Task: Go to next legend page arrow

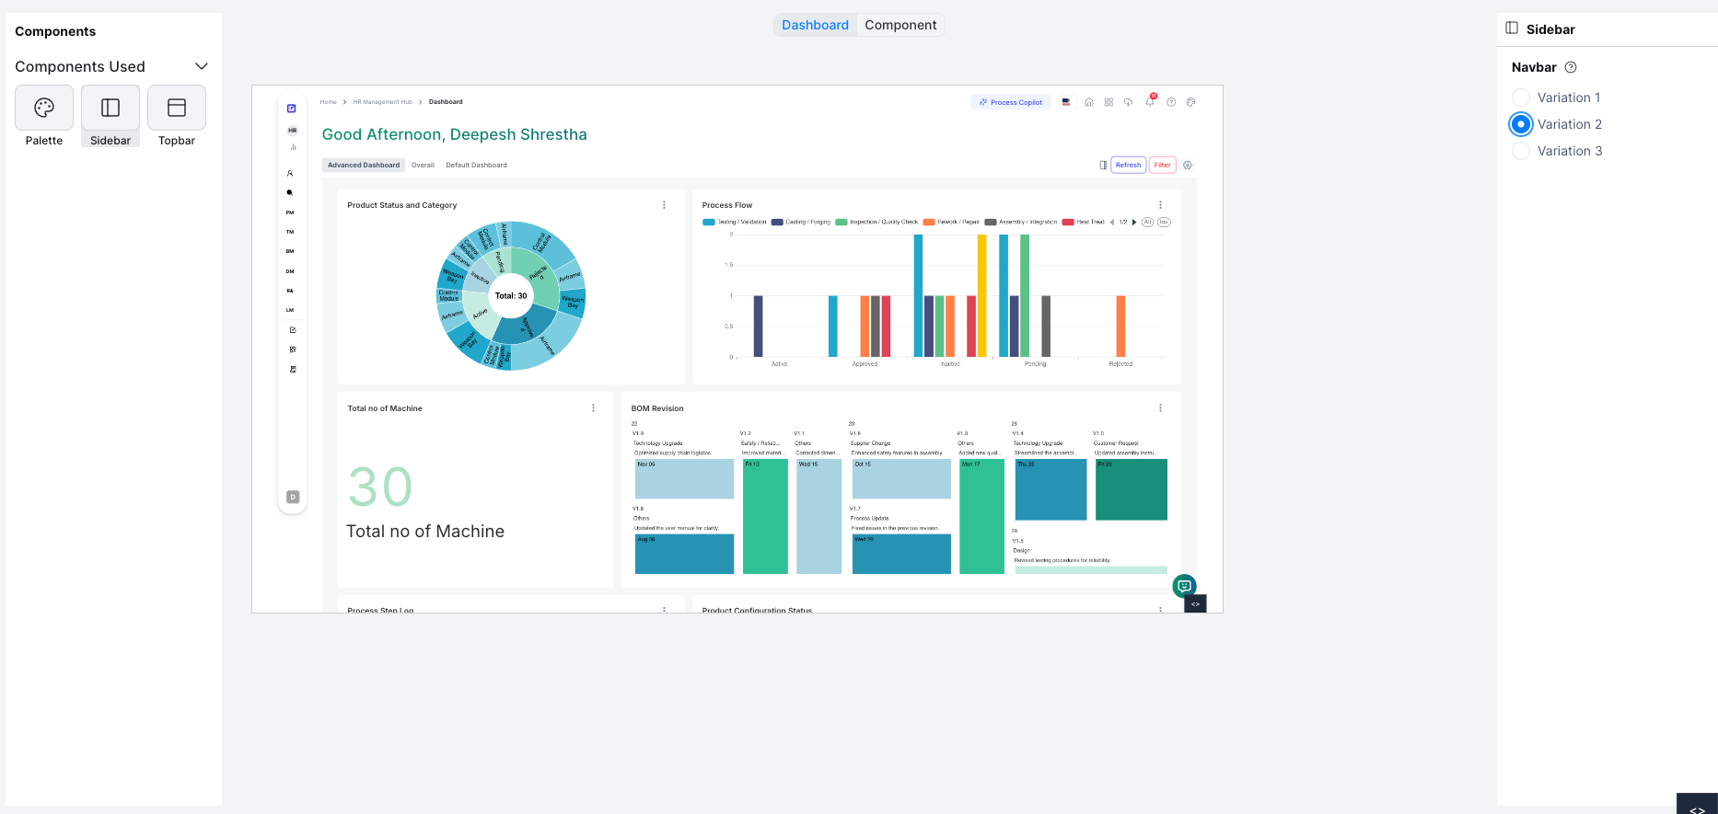Action: click(1134, 222)
